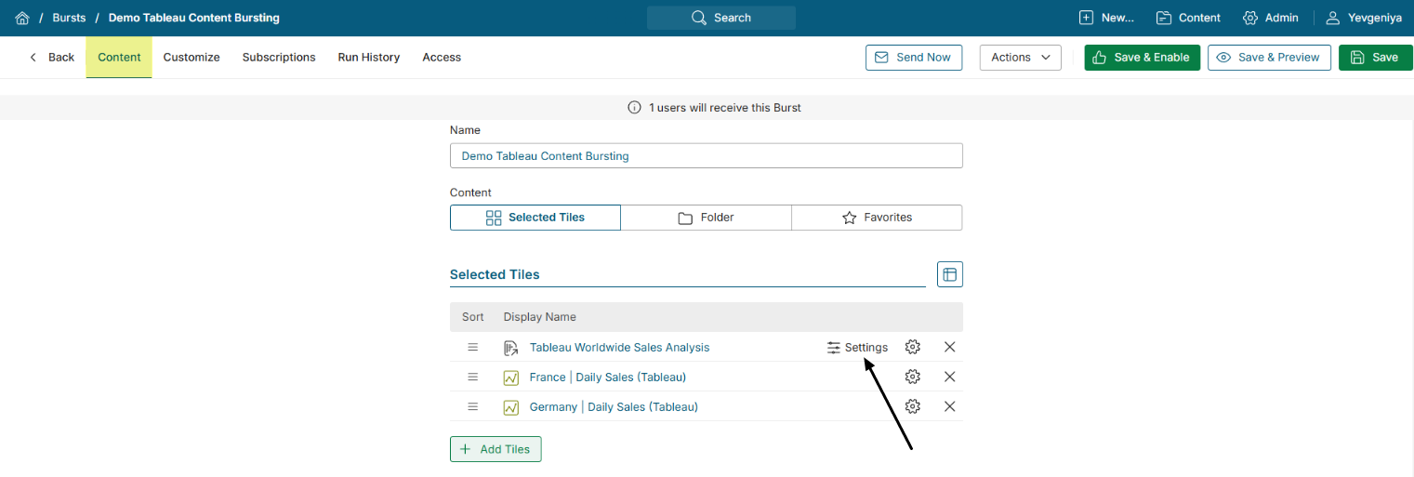Grab sort handle for Germany Daily Sales
This screenshot has width=1414, height=477.
(x=472, y=406)
